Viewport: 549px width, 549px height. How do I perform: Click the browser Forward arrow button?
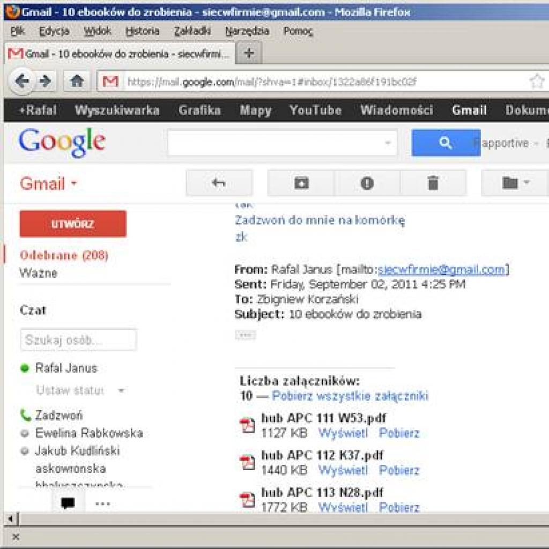click(x=45, y=81)
